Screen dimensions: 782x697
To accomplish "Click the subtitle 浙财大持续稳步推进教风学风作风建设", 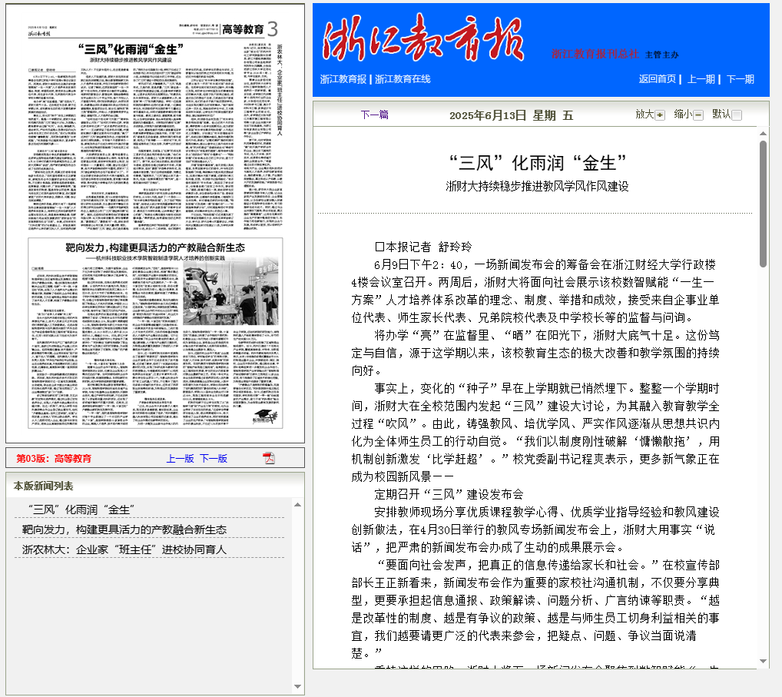I will click(x=537, y=186).
